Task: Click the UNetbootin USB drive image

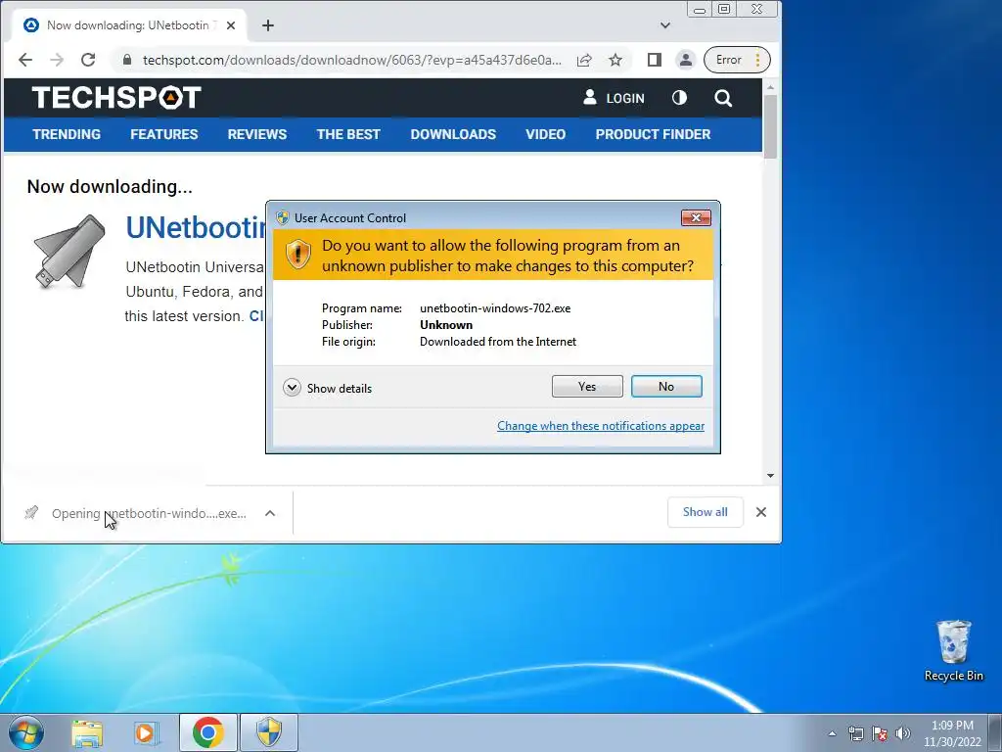Action: click(69, 252)
